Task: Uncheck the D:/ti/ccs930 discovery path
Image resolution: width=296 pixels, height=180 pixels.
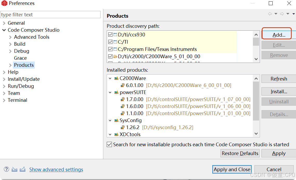Action: point(110,35)
